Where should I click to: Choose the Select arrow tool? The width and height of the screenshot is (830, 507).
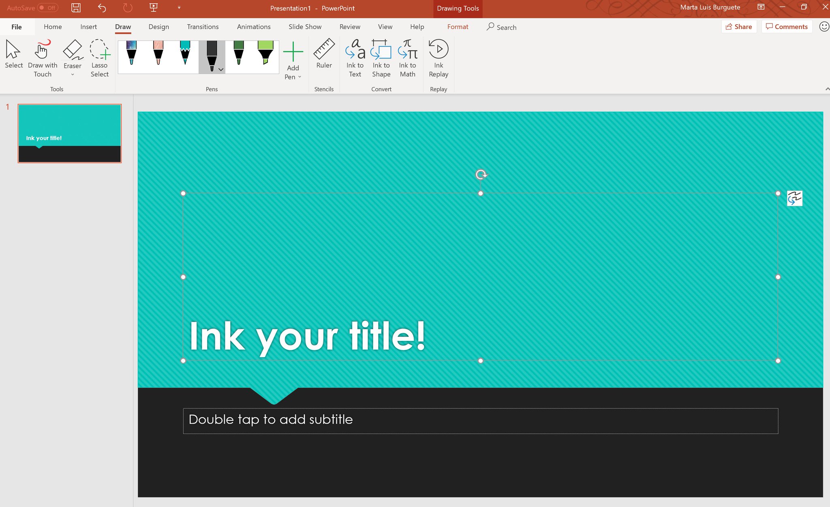13,54
